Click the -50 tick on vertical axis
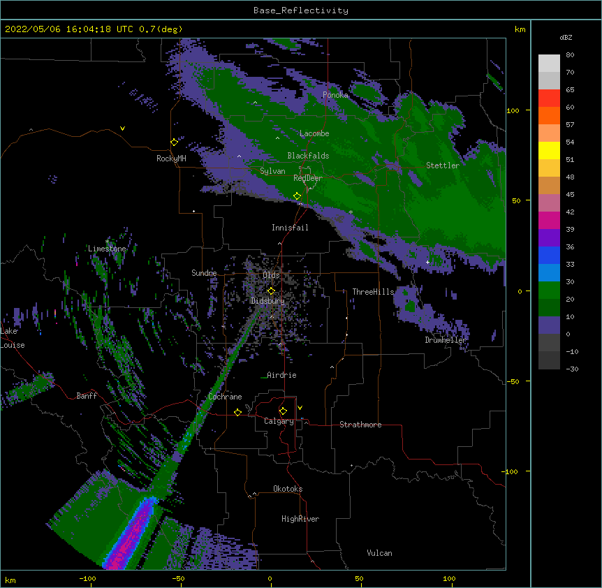 point(513,381)
